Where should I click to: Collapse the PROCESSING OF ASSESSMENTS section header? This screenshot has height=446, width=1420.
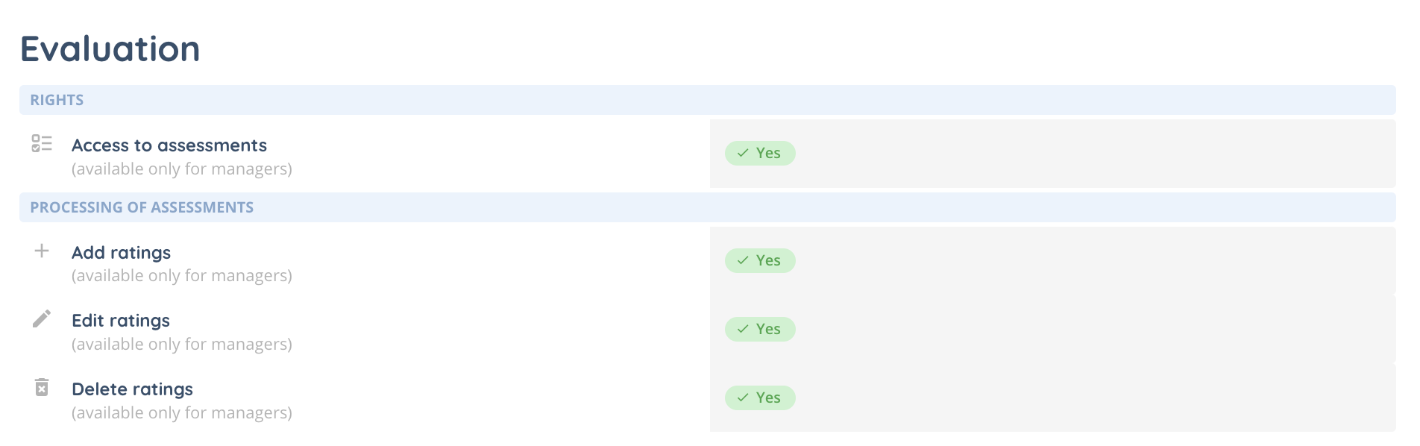[142, 207]
